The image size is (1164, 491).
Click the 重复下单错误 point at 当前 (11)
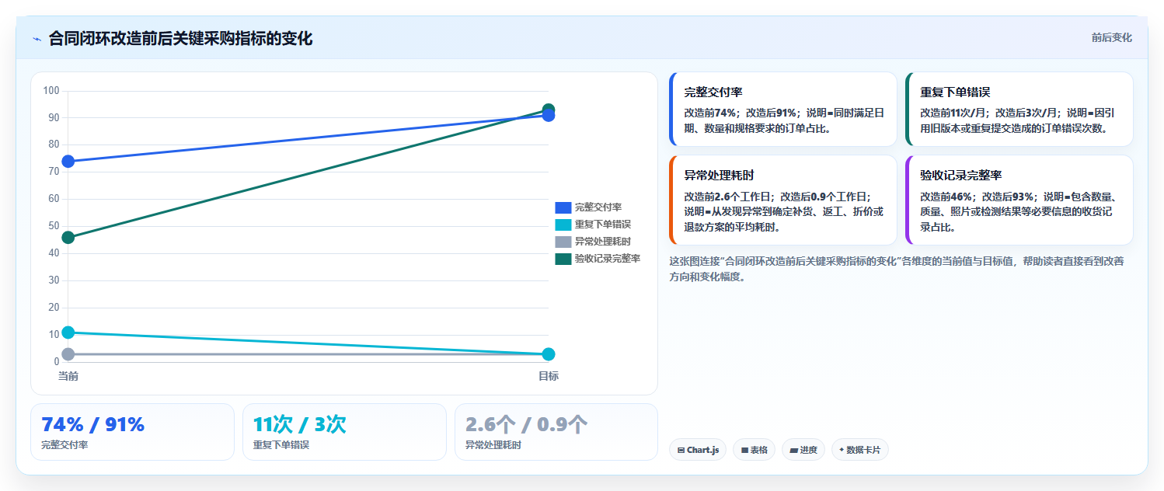click(68, 333)
